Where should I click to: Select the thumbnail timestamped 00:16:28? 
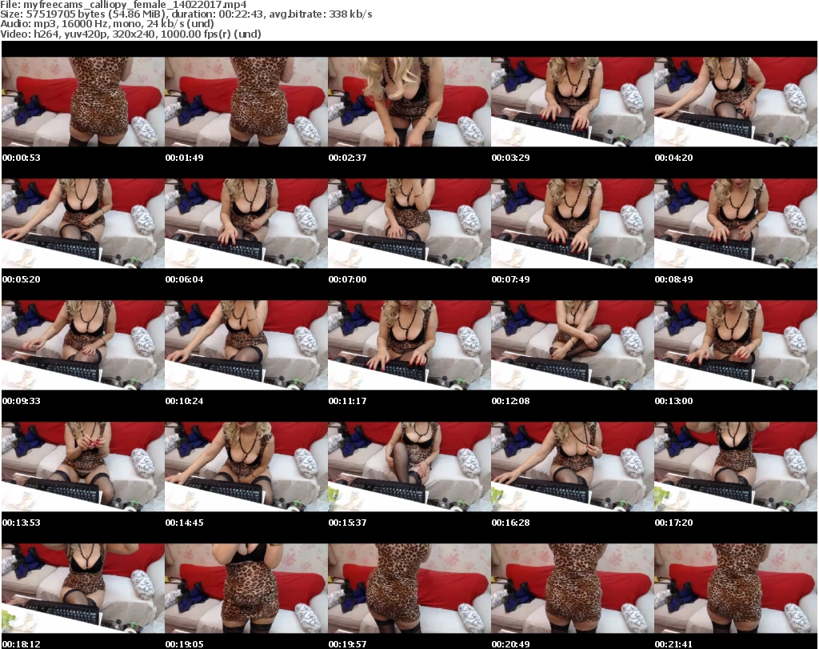pyautogui.click(x=573, y=467)
